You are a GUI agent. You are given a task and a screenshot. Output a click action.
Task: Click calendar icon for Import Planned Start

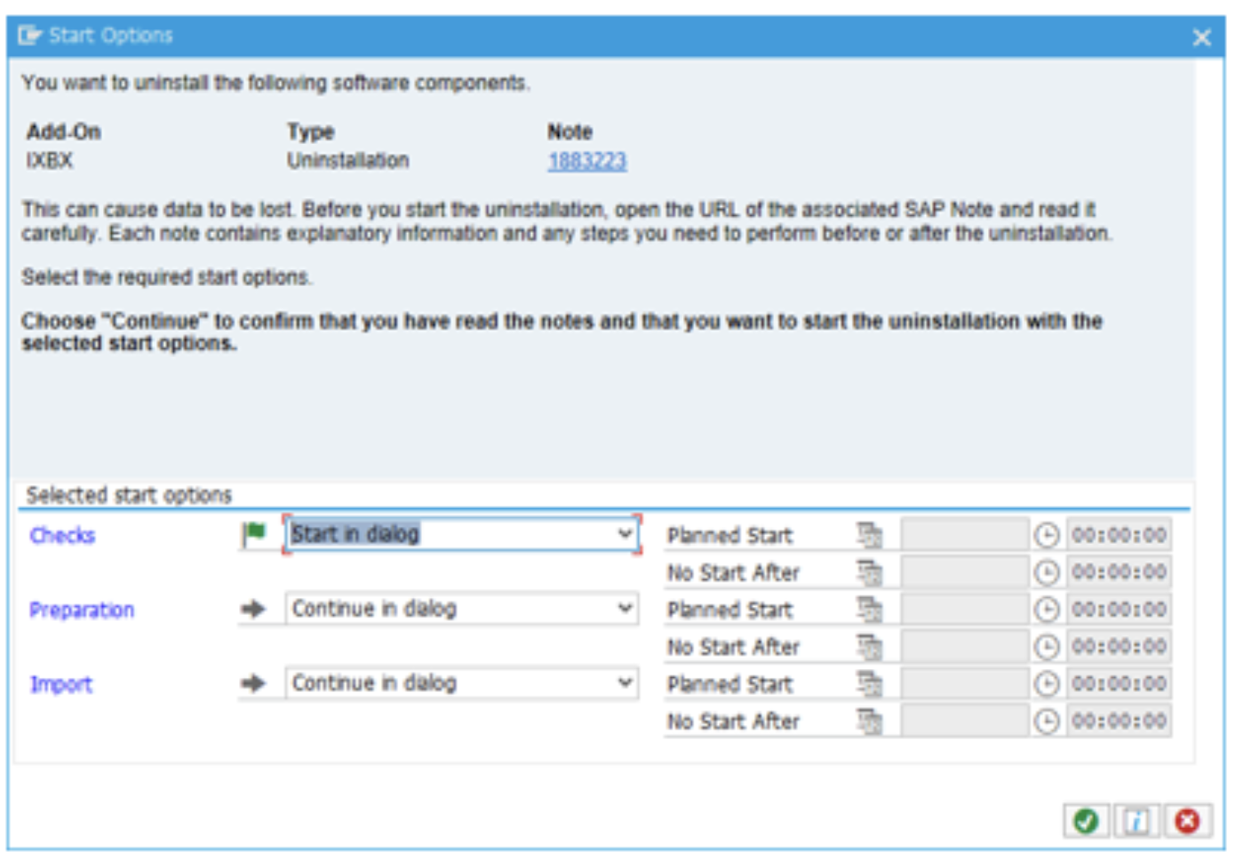click(869, 684)
